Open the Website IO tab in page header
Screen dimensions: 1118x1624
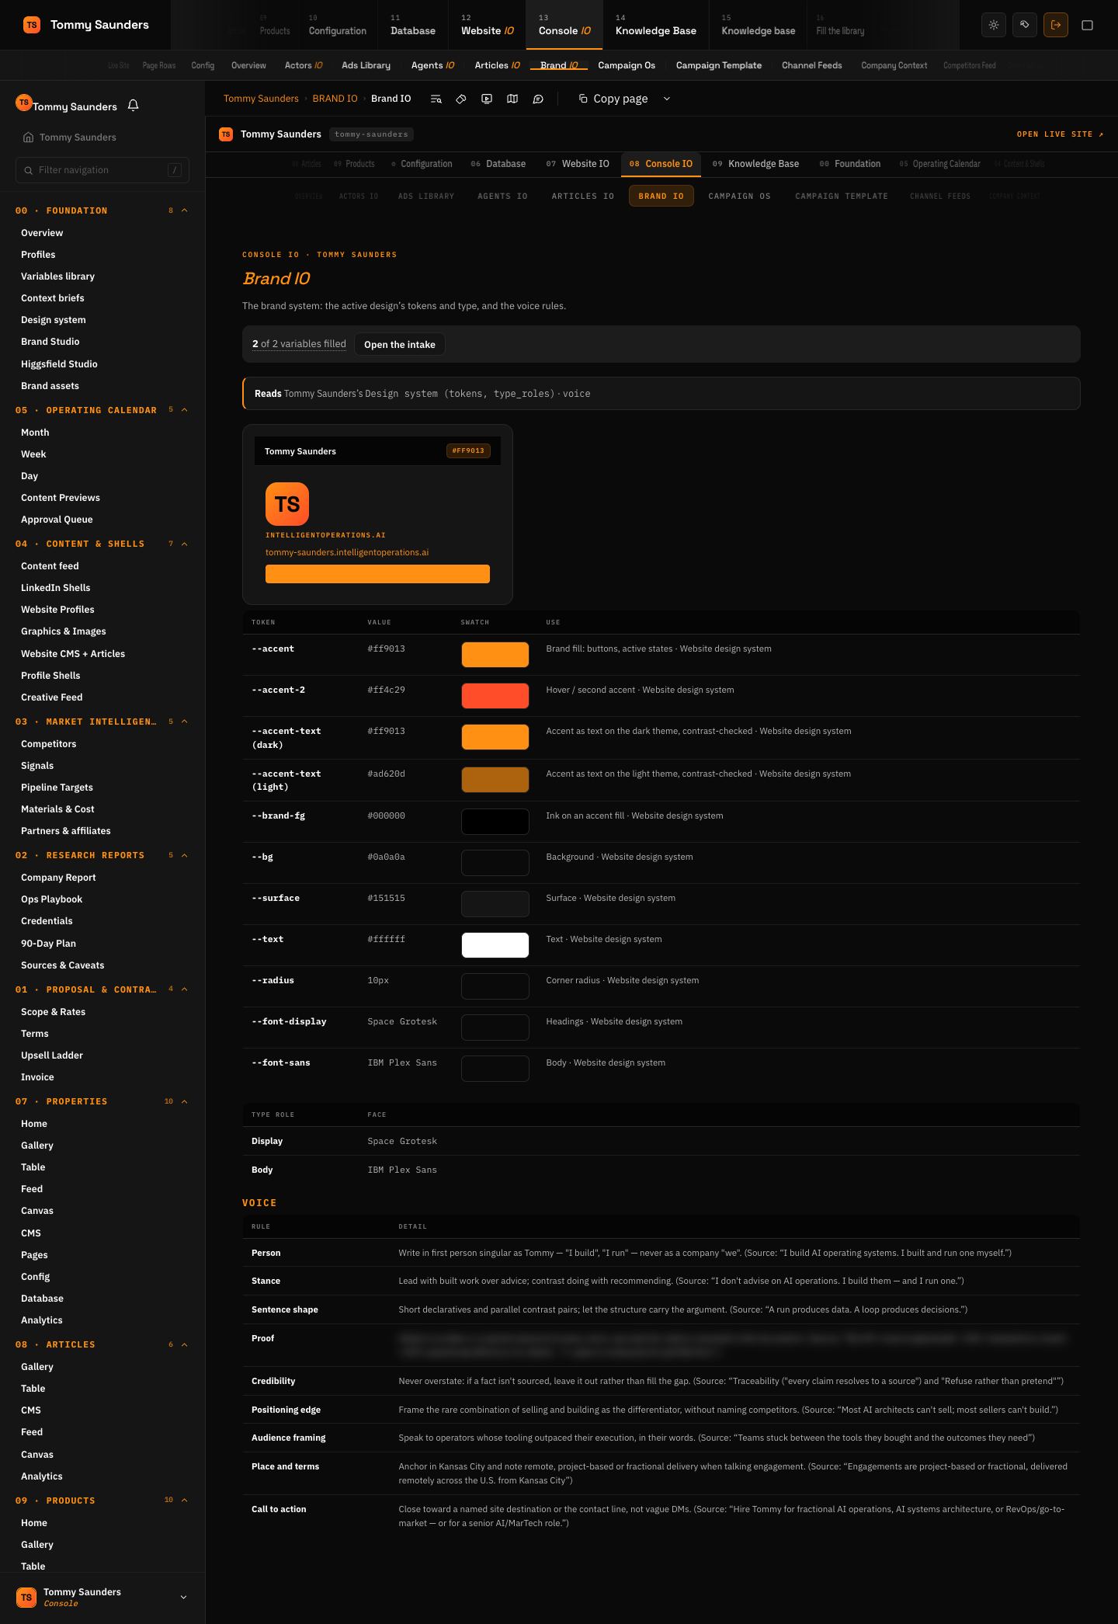578,164
